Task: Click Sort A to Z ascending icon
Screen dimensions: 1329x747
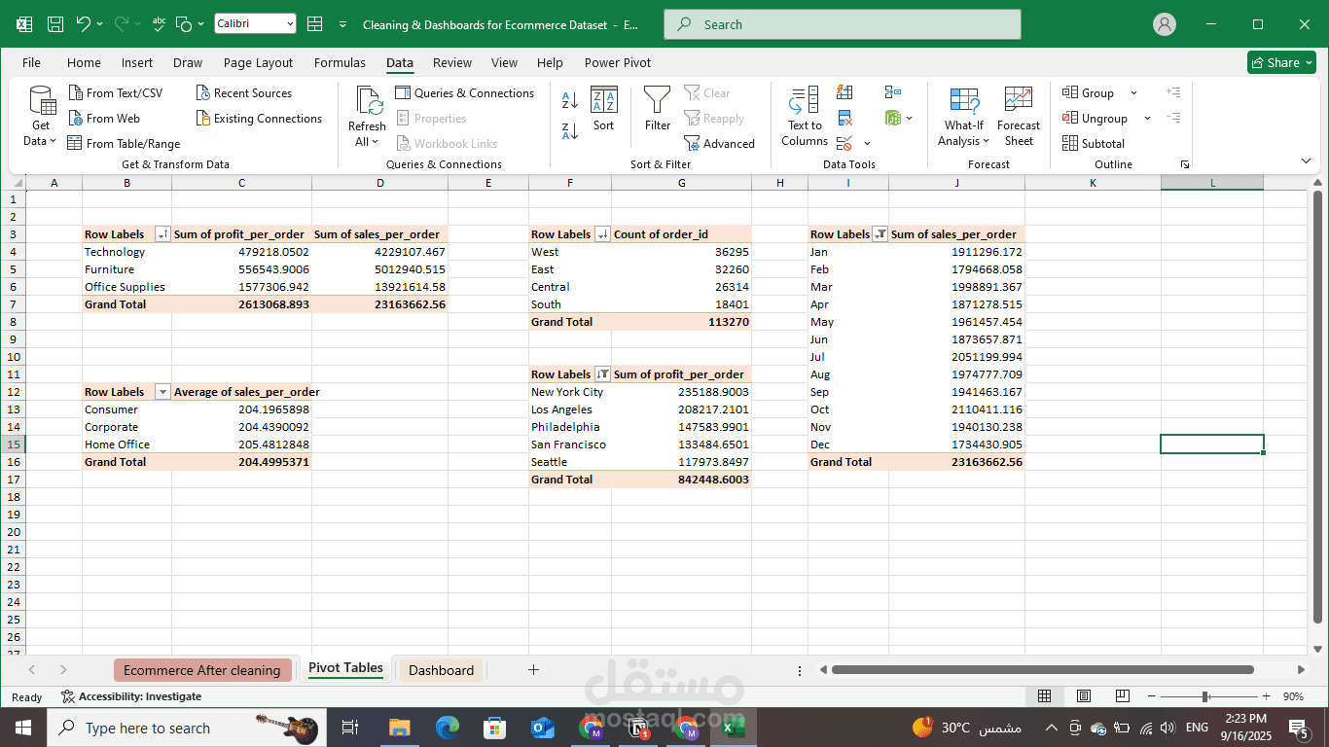Action: [570, 99]
